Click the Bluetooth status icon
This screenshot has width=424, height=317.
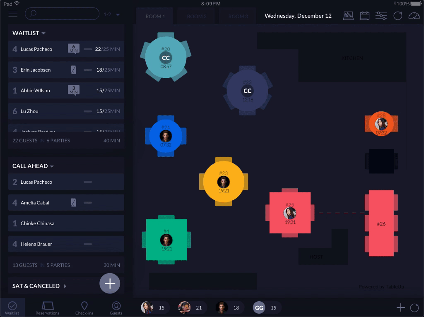point(395,3)
